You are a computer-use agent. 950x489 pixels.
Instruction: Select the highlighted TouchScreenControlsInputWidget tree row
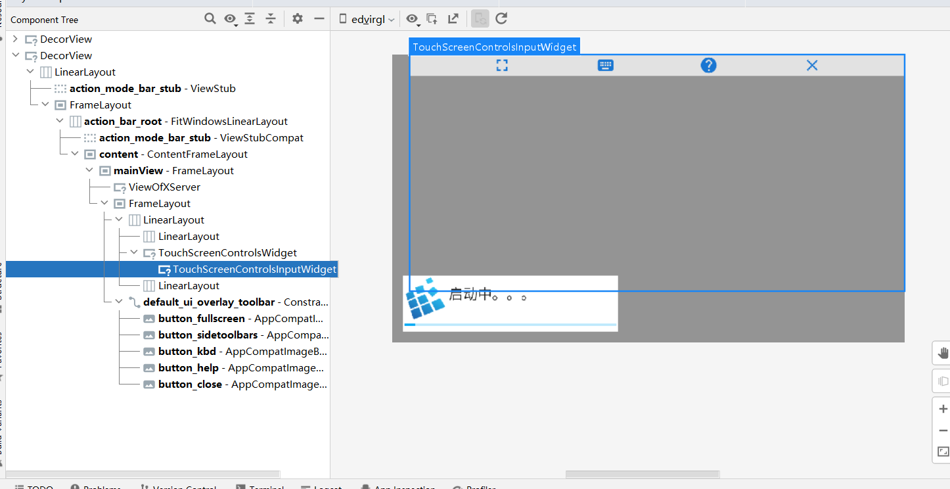[171, 269]
